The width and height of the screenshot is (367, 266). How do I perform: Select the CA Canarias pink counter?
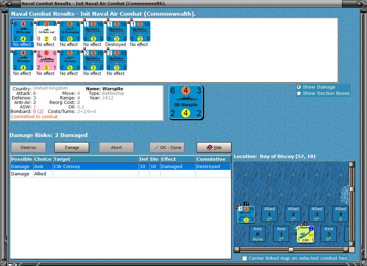click(x=46, y=60)
